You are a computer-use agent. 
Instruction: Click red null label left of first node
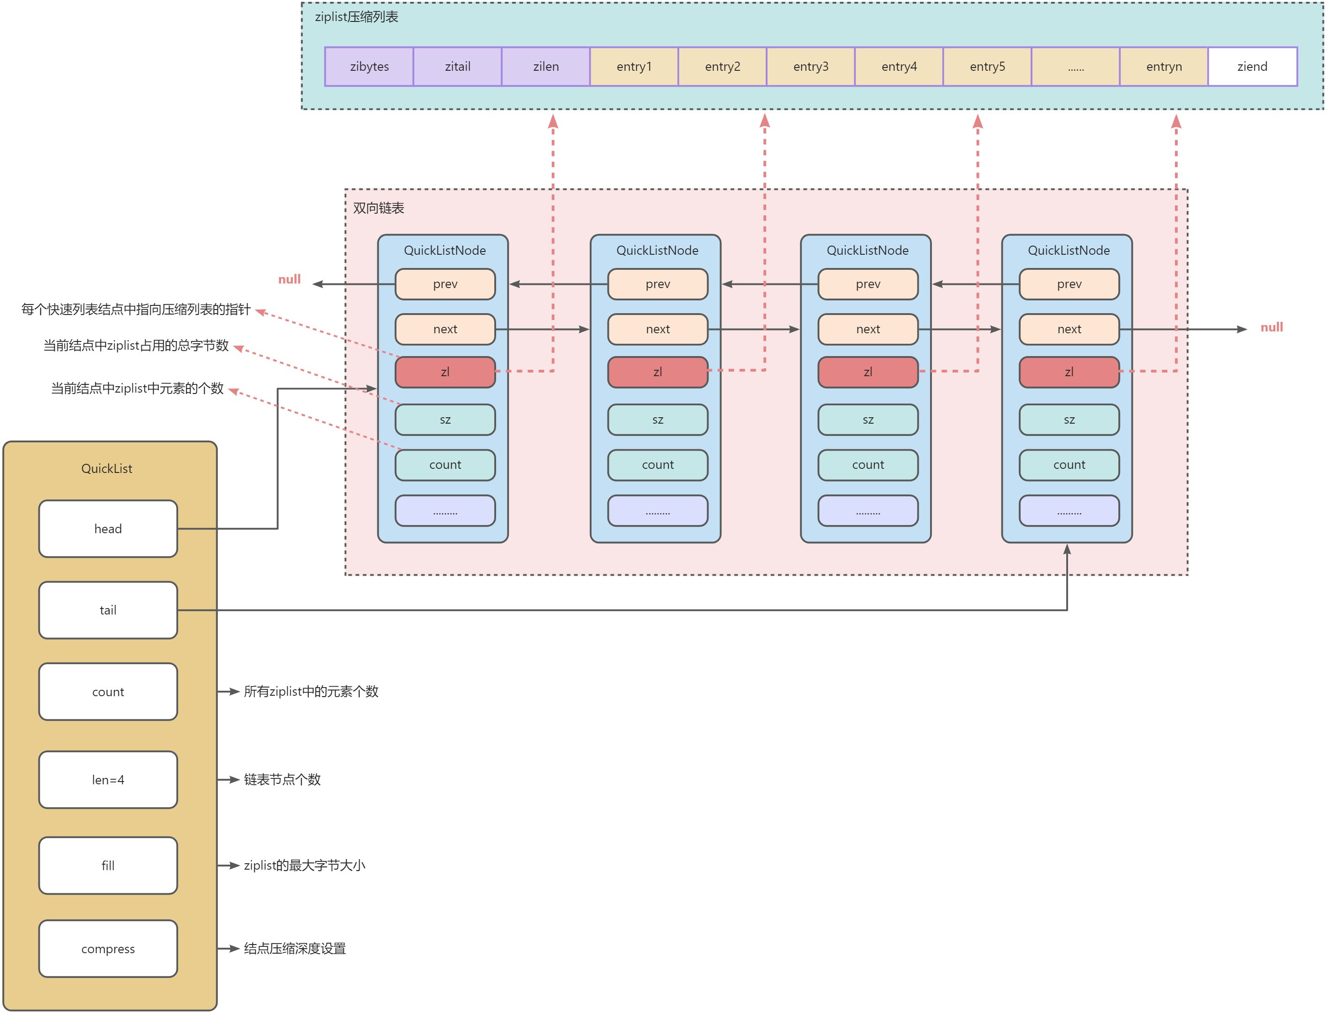289,279
